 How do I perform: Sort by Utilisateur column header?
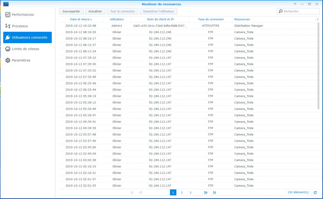tap(117, 19)
